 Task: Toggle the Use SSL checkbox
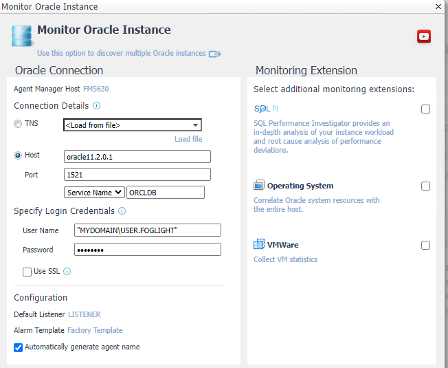27,272
